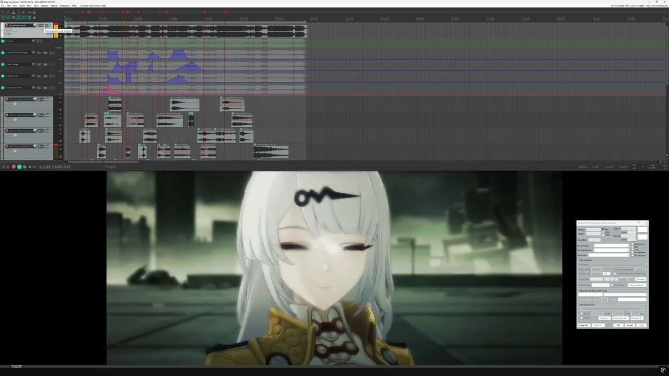The width and height of the screenshot is (669, 376).
Task: Toggle item grouping toolbar icon
Action: coord(8,17)
